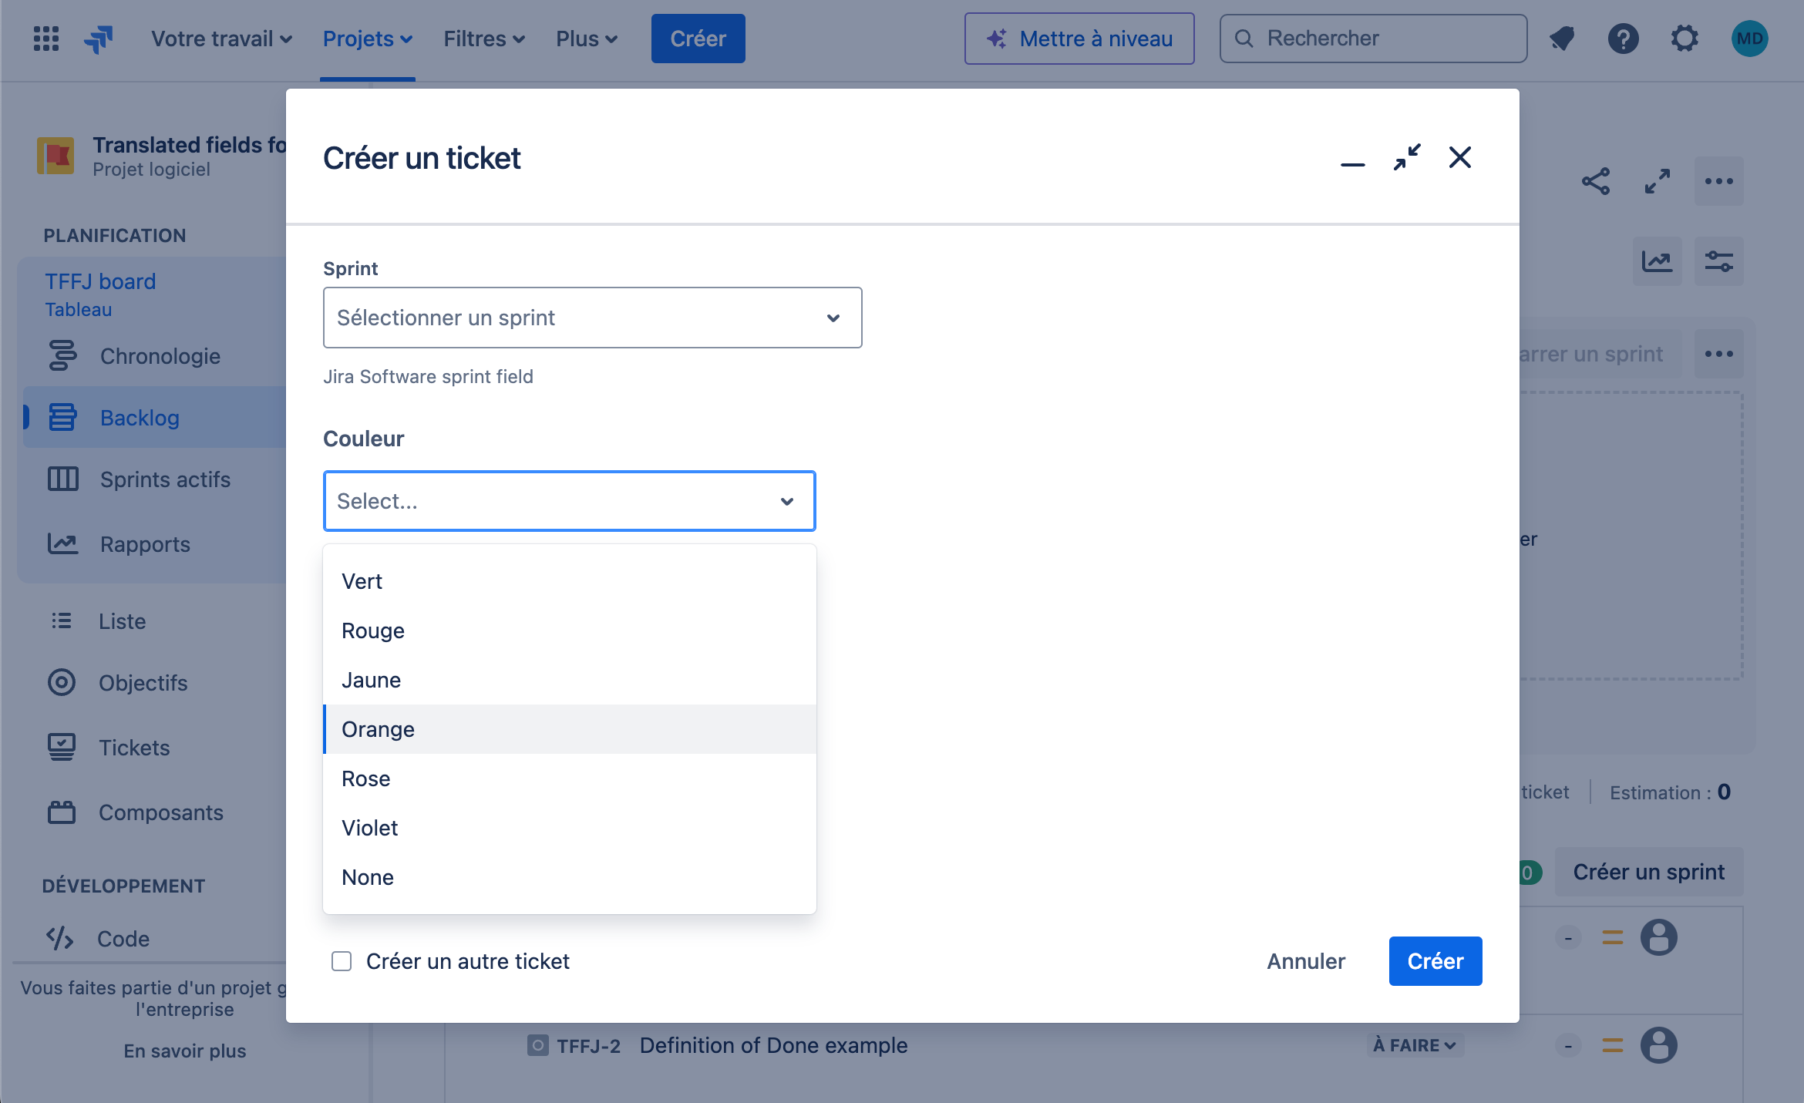Collapse the Couleur select dropdown
The width and height of the screenshot is (1804, 1103).
pos(786,502)
